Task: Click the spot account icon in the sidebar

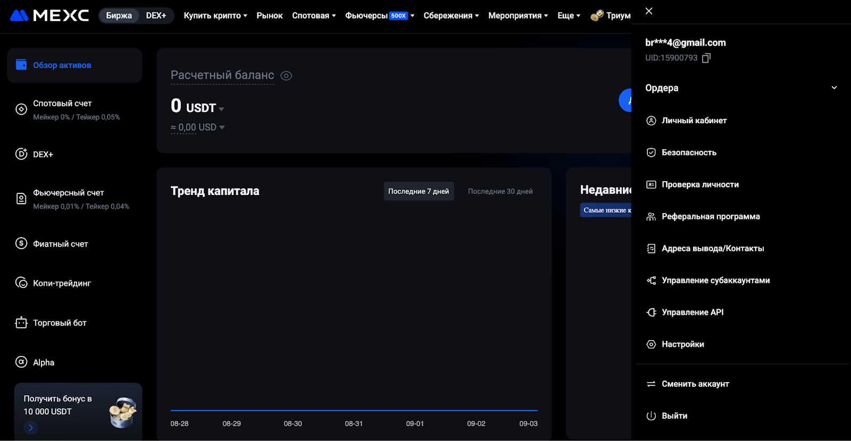Action: tap(21, 109)
